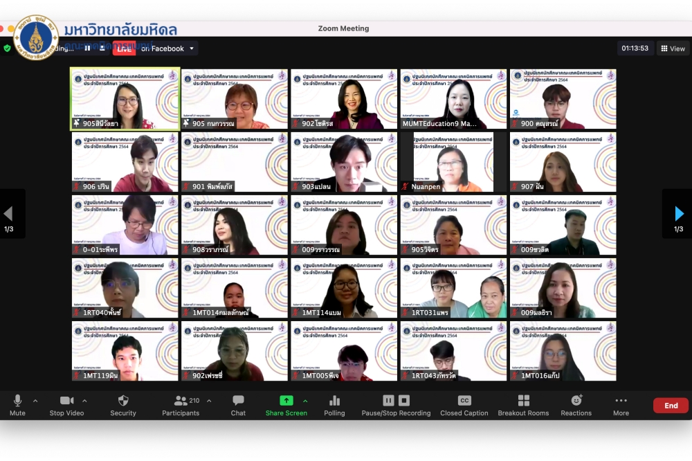Expand audio options arrow next to Mute

coord(35,401)
